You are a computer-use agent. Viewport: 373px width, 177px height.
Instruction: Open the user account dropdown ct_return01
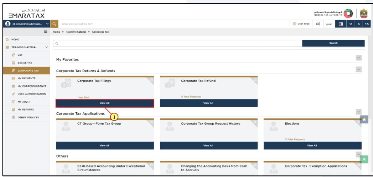coord(27,24)
